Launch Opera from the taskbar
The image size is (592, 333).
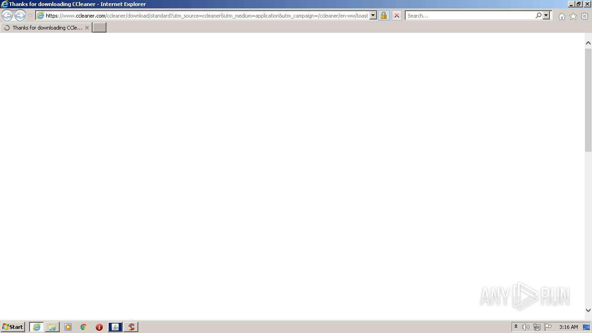(x=99, y=327)
